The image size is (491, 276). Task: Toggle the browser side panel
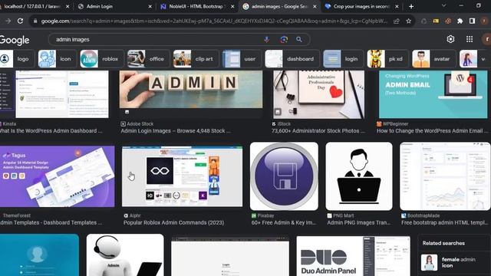(472, 21)
